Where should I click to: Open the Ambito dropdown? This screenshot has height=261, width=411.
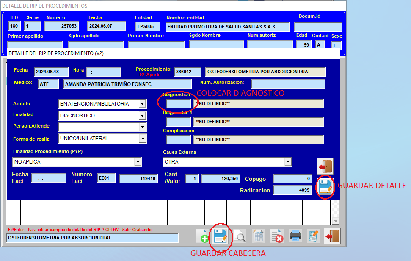[x=142, y=104]
